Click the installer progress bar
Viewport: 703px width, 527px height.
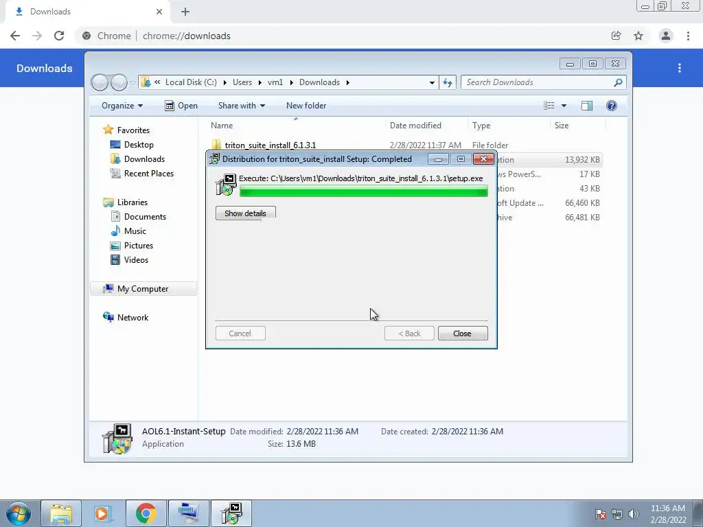[364, 192]
